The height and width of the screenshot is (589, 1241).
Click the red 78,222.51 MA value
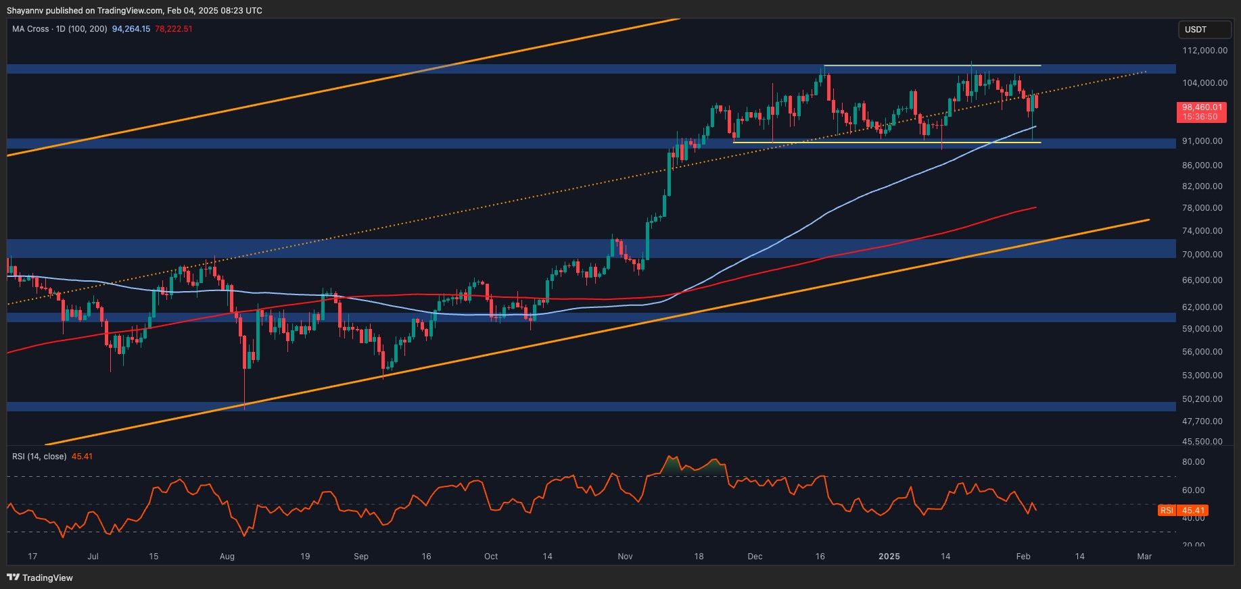[174, 29]
